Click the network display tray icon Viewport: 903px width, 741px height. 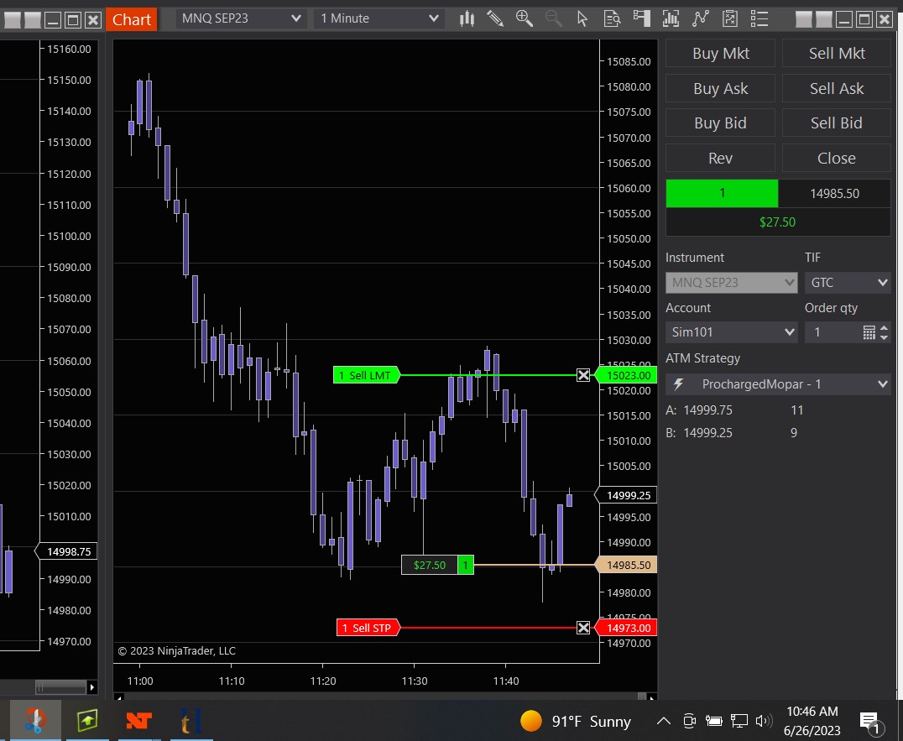click(739, 720)
